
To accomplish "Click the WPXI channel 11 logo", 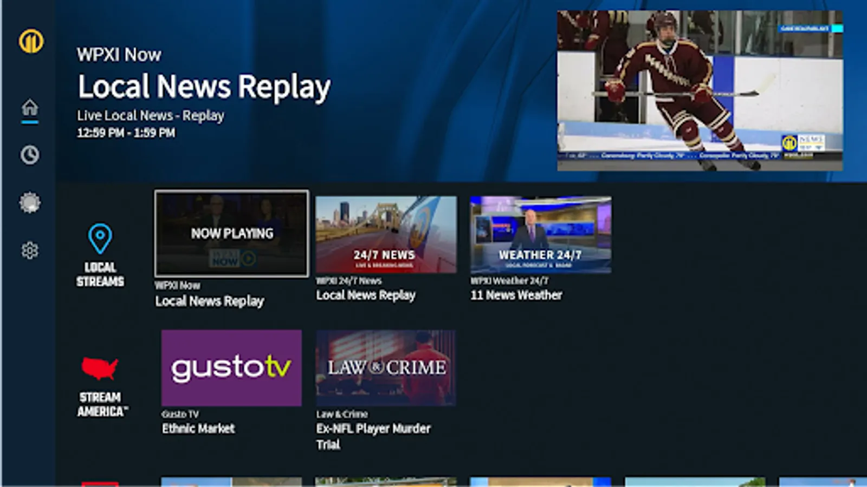I will click(x=31, y=41).
